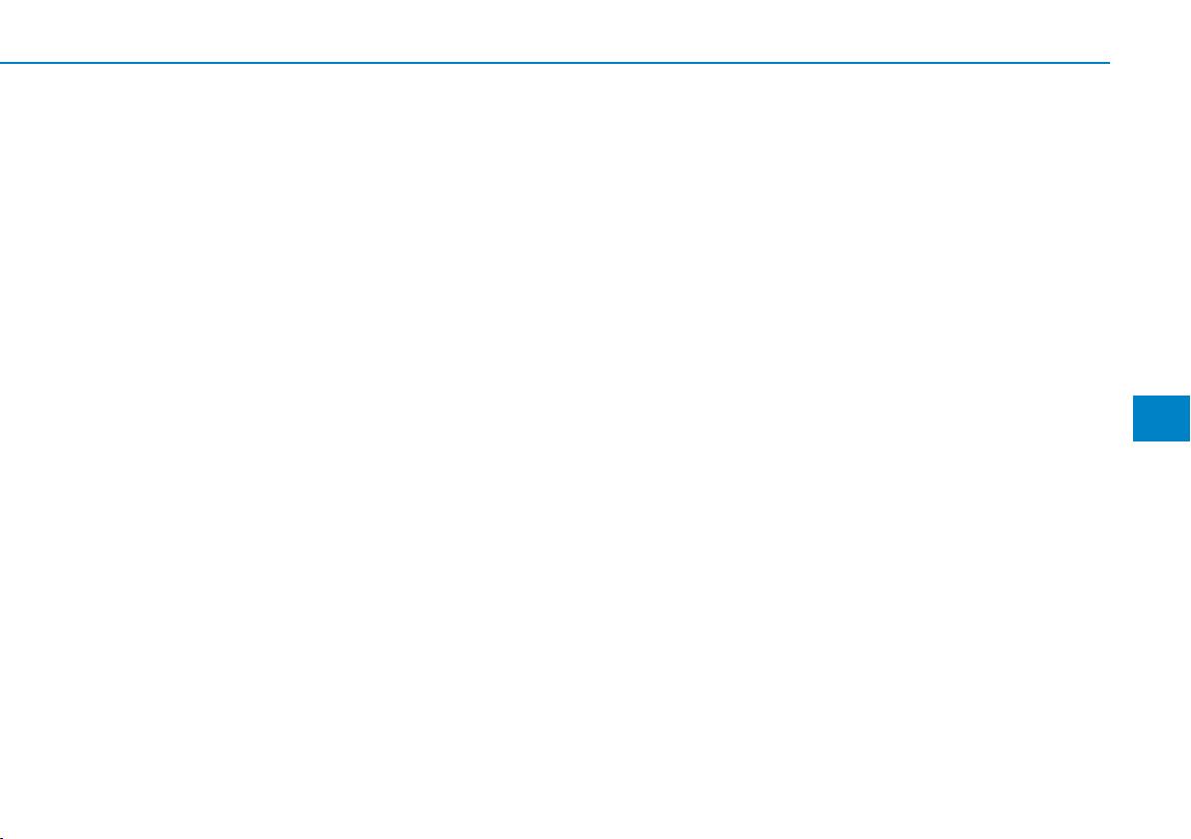Click the blue square tab on right edge
Viewport: 1191px width, 839px height.
[x=1161, y=419]
